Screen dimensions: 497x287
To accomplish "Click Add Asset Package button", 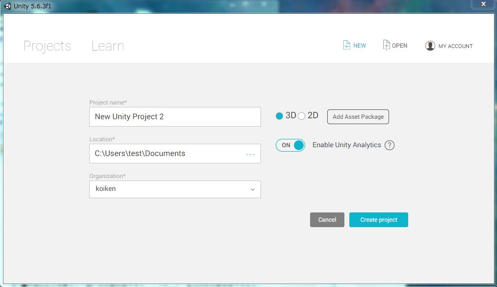I will (x=358, y=117).
